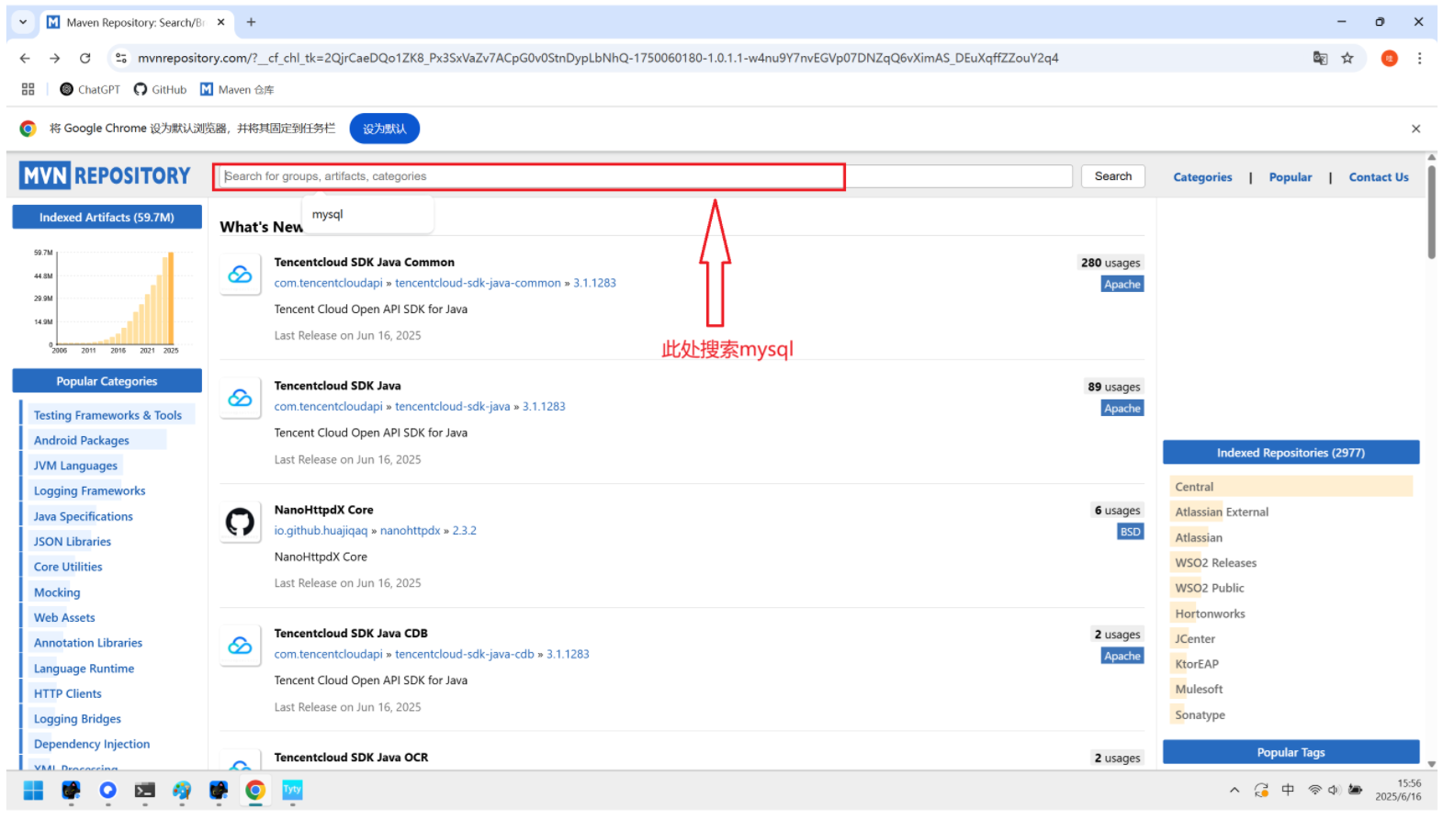Open Logging Frameworks category
This screenshot has width=1443, height=821.
89,491
